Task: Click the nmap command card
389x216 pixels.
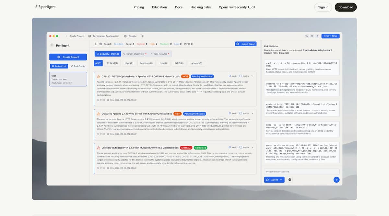Action: click(302, 129)
